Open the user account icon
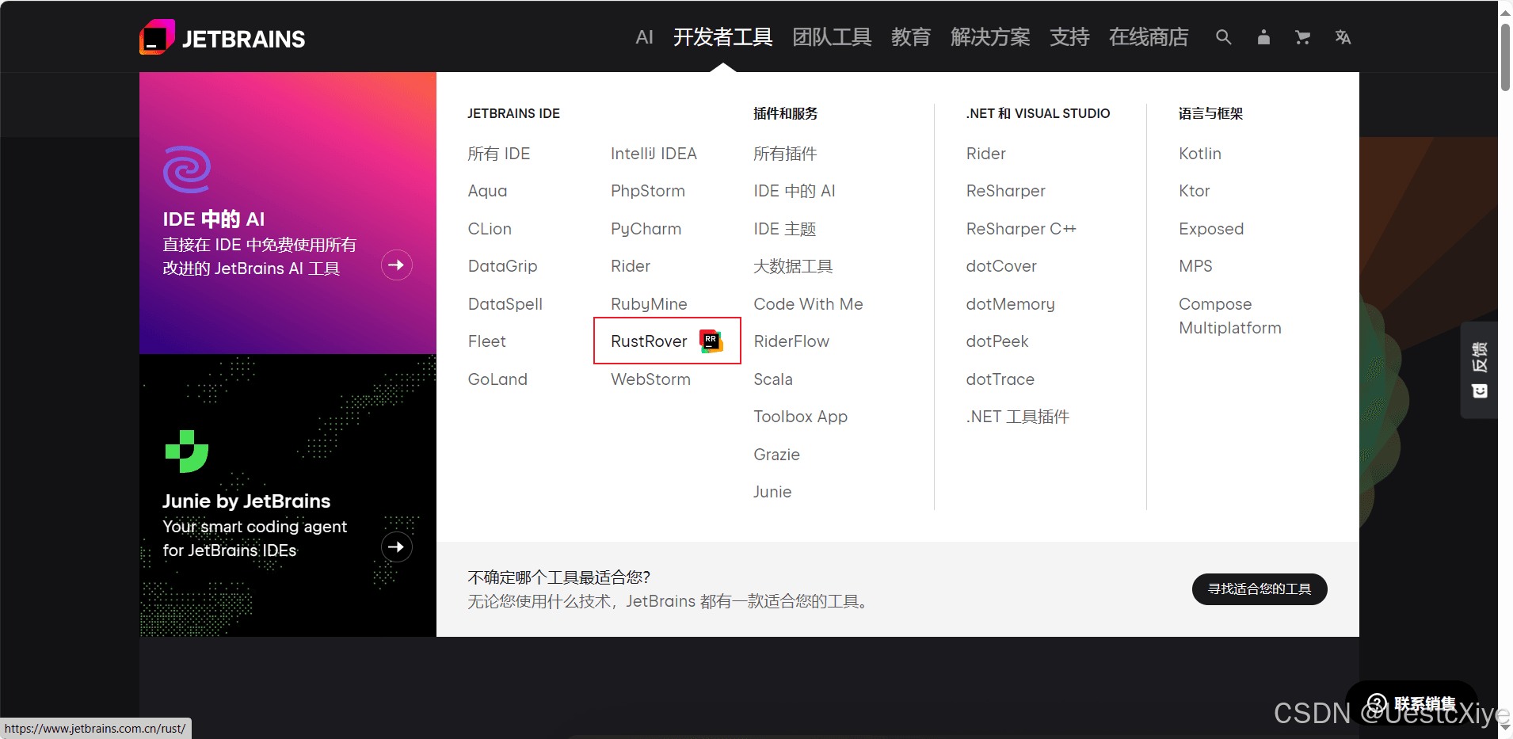Screen dimensions: 1513x739 pyautogui.click(x=1263, y=37)
